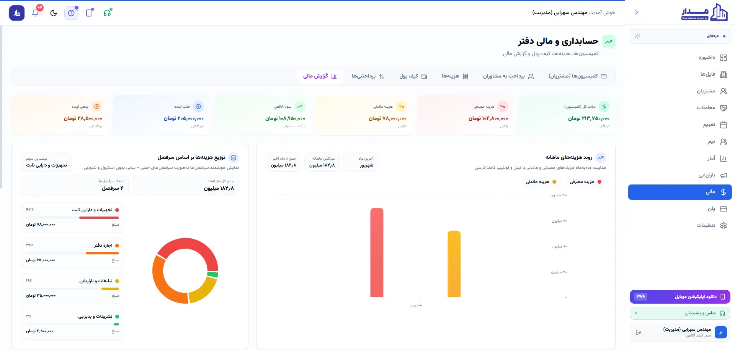Switch to کمیسیون‌ها (مشتریان) tab
The width and height of the screenshot is (735, 351).
coord(577,76)
